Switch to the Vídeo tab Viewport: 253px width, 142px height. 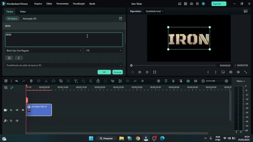click(x=23, y=11)
